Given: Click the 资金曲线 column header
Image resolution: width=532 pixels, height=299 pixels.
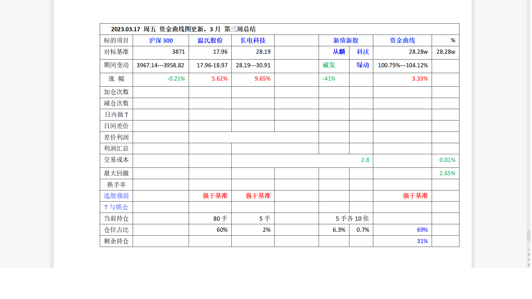Looking at the screenshot, I should (402, 40).
